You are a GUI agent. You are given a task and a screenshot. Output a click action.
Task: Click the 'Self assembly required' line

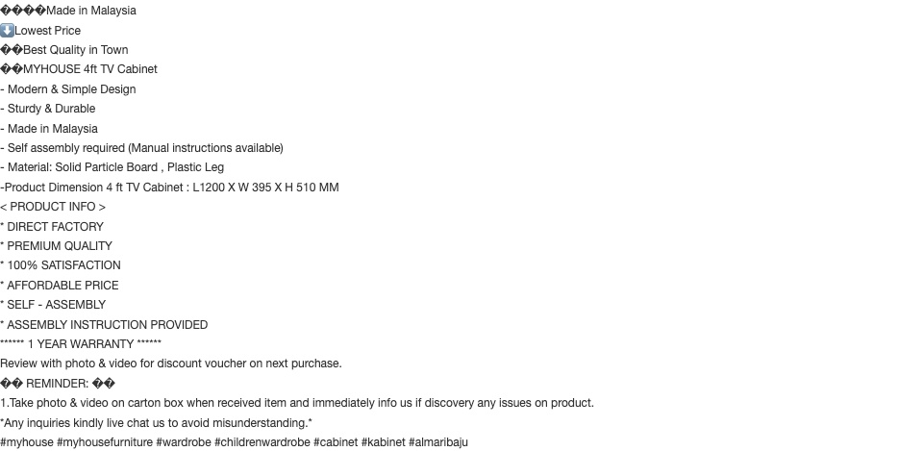pos(142,148)
